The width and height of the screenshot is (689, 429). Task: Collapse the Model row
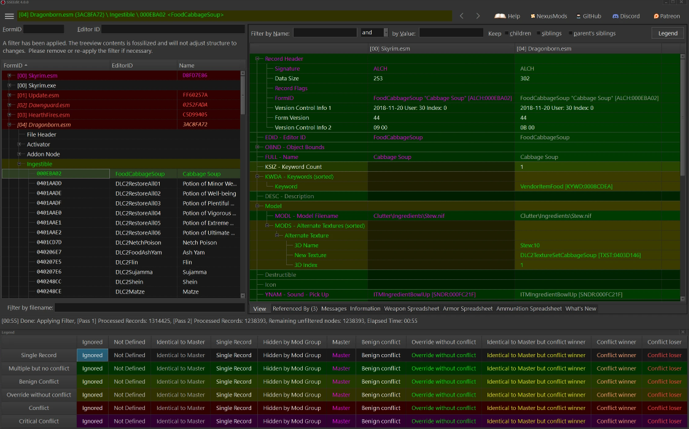(x=257, y=206)
